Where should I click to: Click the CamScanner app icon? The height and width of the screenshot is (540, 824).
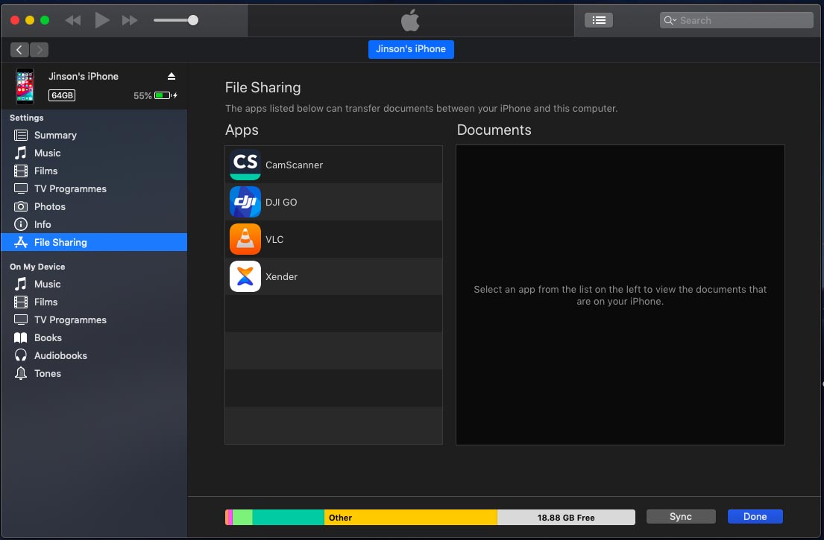245,165
